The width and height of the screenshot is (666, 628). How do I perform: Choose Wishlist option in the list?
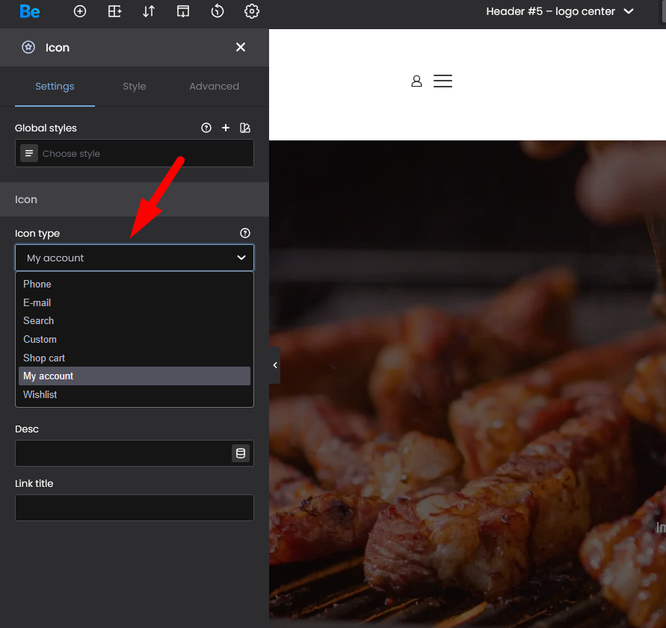[x=40, y=394]
